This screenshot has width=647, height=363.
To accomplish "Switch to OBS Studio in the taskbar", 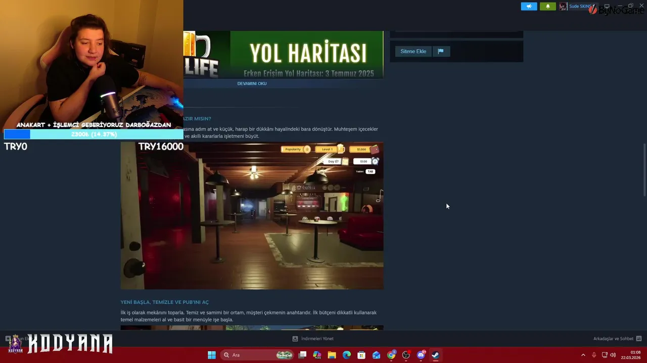I will pos(406,355).
